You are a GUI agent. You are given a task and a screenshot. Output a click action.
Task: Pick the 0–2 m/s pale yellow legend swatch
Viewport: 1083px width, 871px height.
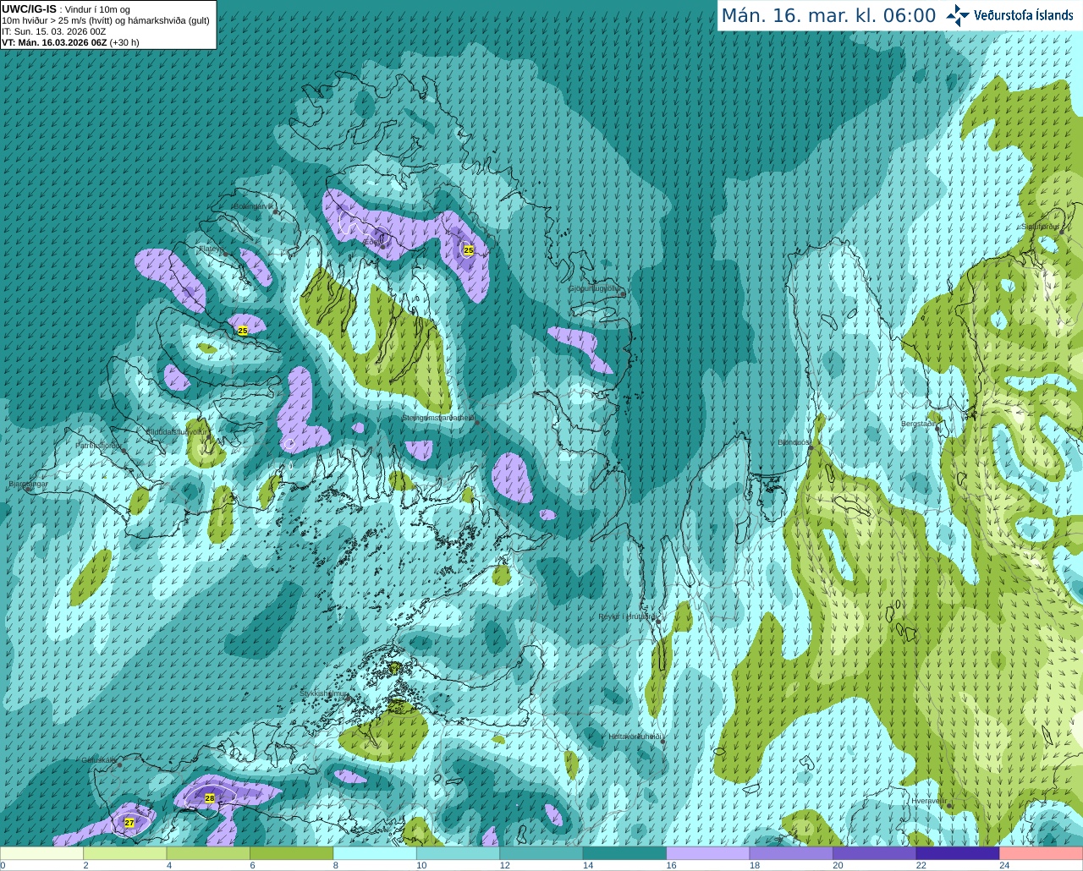41,853
